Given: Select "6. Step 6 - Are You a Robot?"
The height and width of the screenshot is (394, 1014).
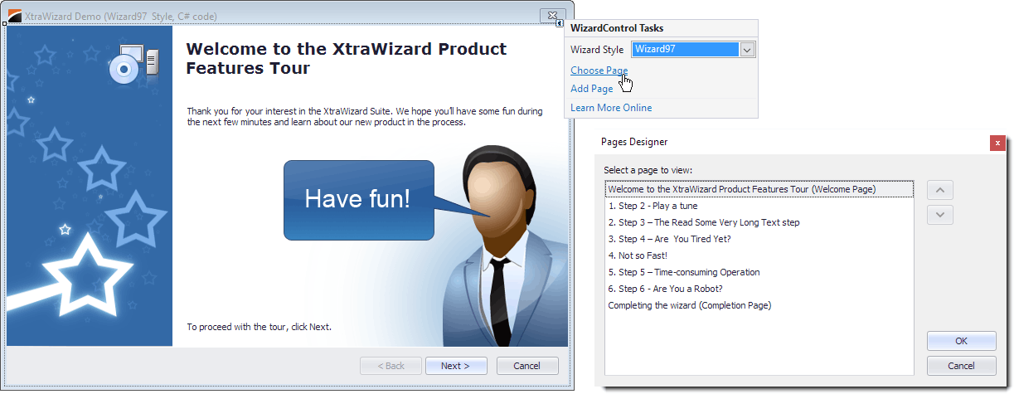Looking at the screenshot, I should [759, 289].
